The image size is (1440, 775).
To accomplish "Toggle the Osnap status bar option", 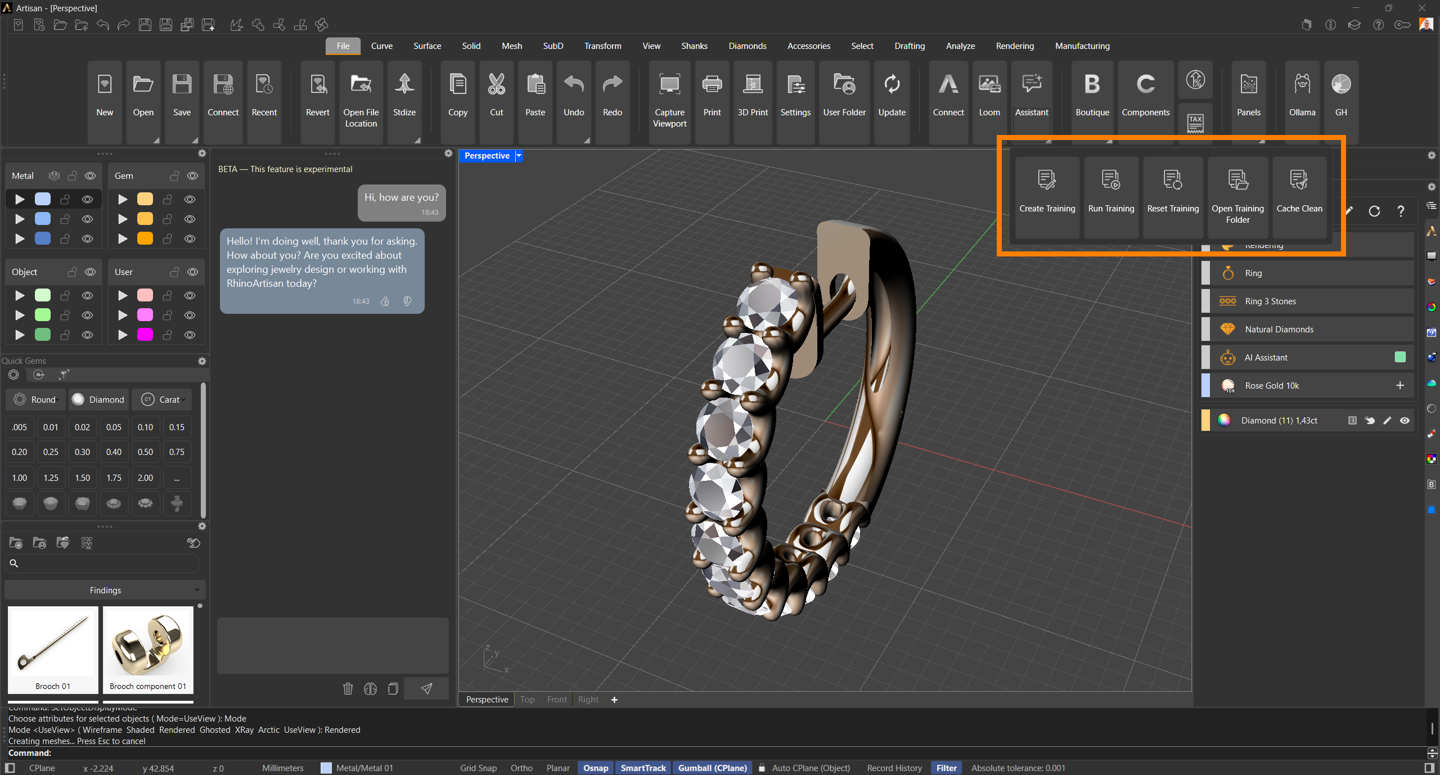I will (595, 768).
